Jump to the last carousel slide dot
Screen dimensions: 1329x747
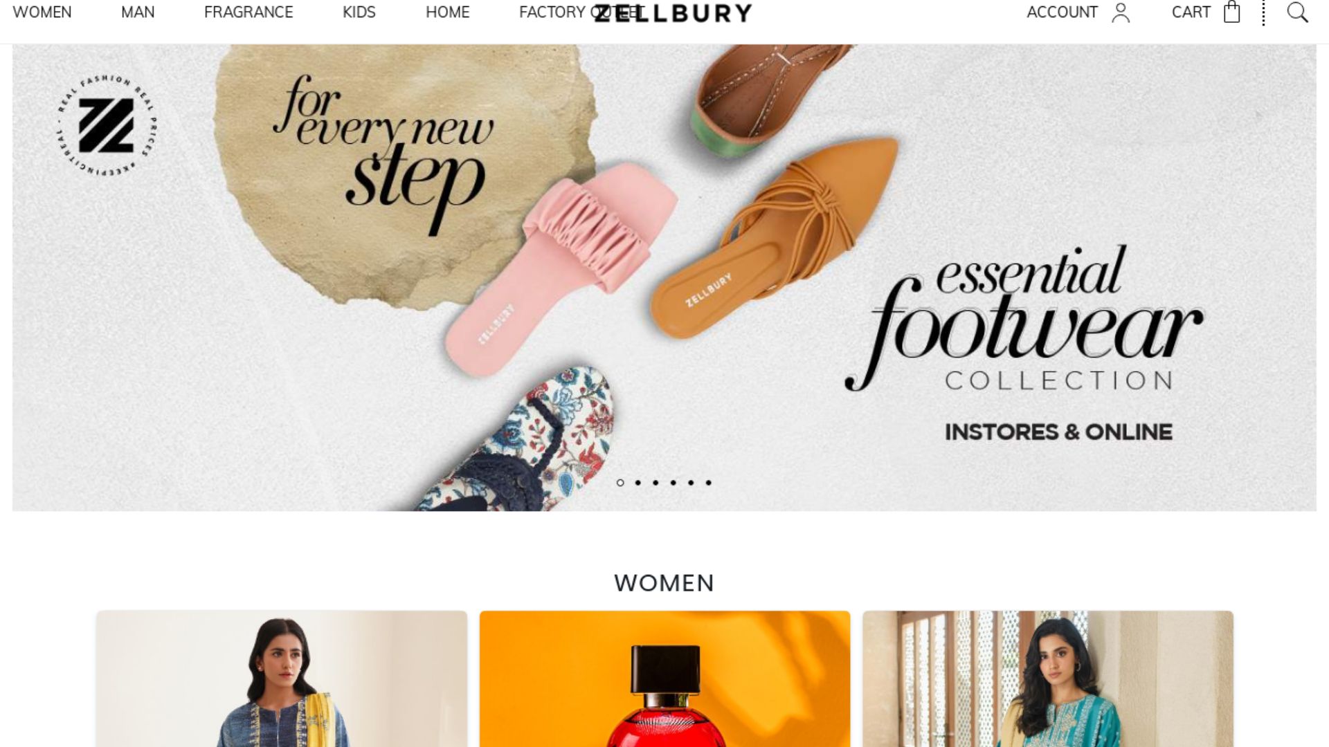[x=708, y=483]
